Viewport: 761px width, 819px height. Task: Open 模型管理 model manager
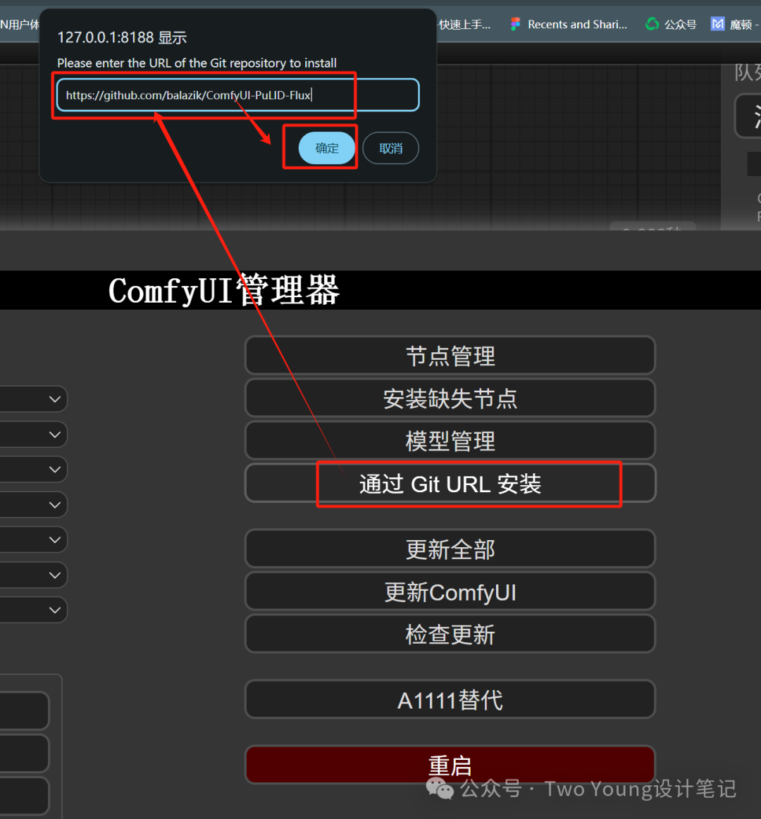pyautogui.click(x=450, y=441)
